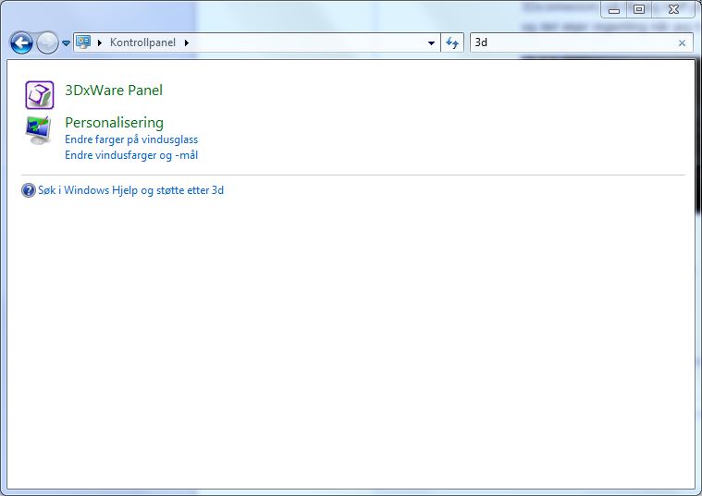Click the Personalisering monitor icon
The height and width of the screenshot is (496, 702).
tap(39, 130)
